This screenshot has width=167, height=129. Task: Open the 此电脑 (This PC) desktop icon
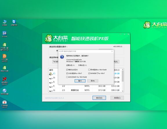point(5,23)
